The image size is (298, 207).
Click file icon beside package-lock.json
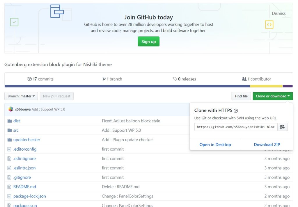9,196
